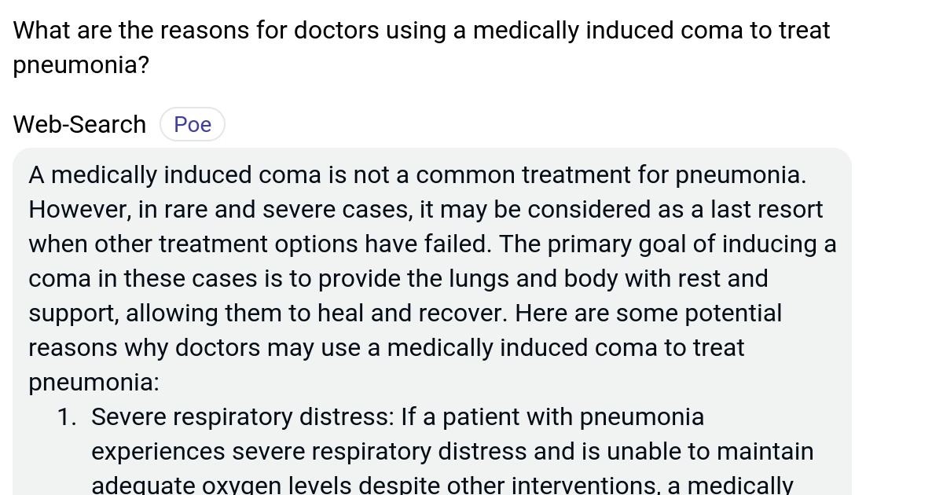The image size is (943, 495).
Task: Click the line ending with 'treat pneumonia:'
Action: 94,382
